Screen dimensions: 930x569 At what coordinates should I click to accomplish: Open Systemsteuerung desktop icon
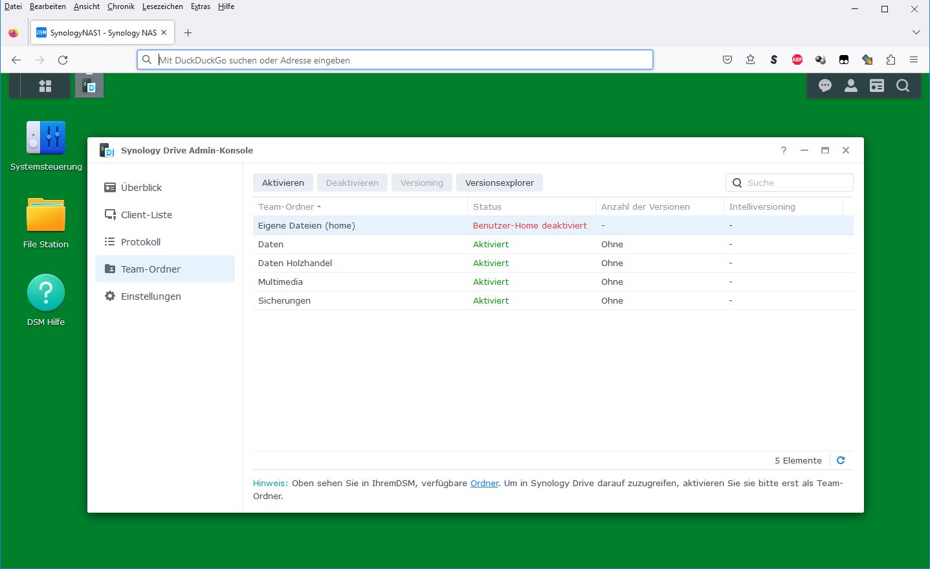click(x=46, y=146)
